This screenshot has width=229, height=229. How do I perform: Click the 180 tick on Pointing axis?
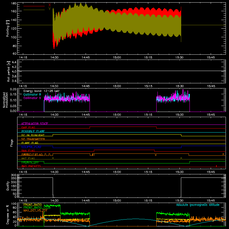pos(14,3)
